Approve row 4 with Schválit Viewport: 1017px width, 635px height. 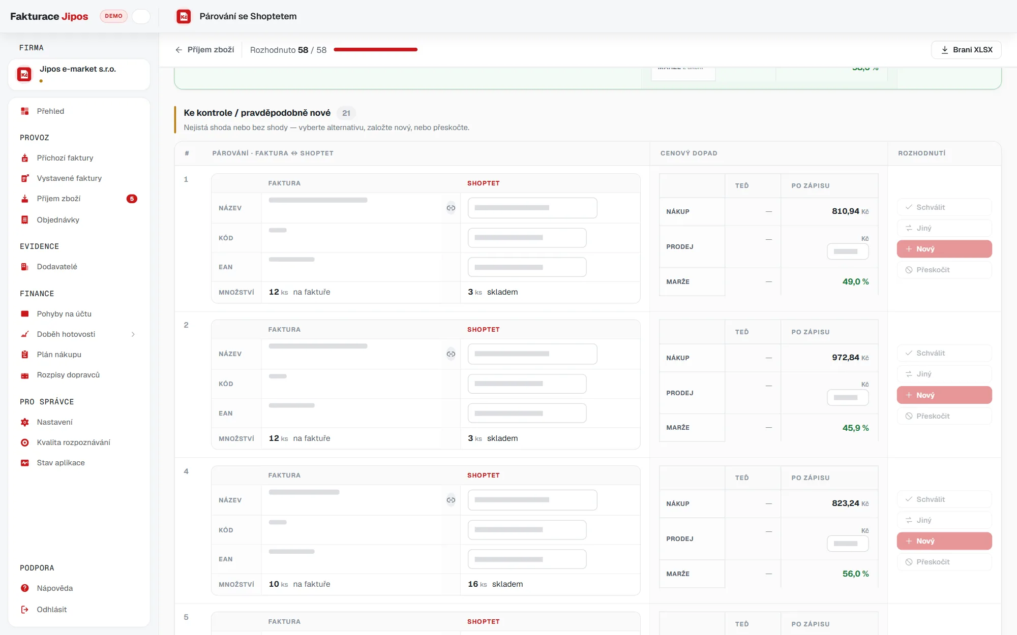[x=944, y=499]
